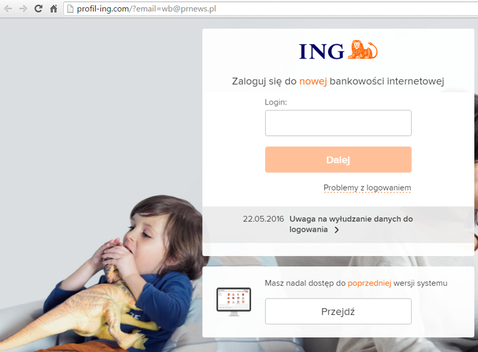Click the browser back arrow
478x352 pixels.
(x=9, y=8)
